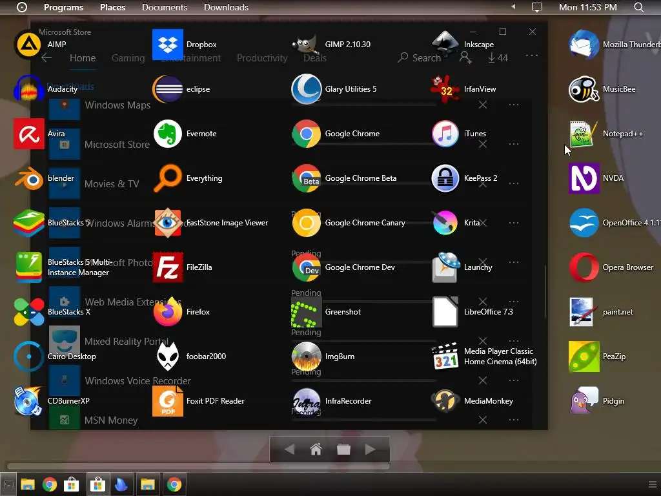
Task: Open InfraRecorder icon
Action: tap(306, 401)
